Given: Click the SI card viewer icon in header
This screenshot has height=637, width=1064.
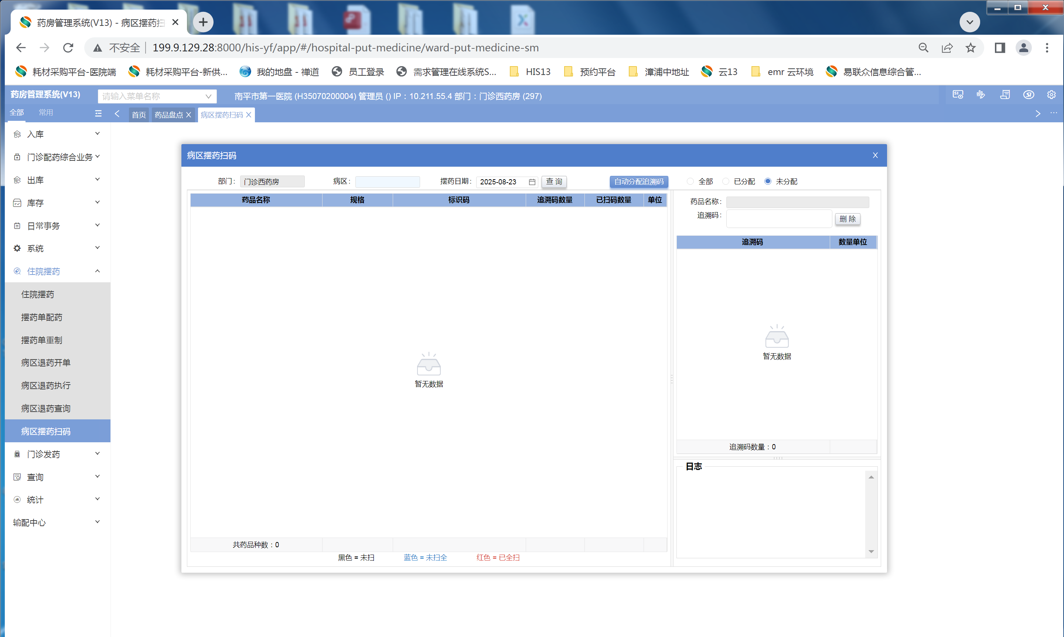Looking at the screenshot, I should 958,95.
